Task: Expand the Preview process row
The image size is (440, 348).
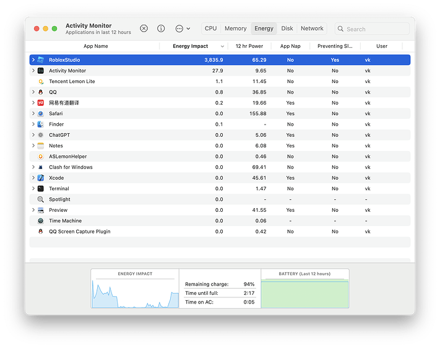Action: [x=33, y=210]
